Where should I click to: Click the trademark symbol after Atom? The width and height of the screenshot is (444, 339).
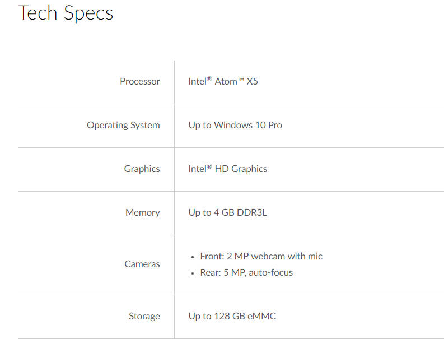pyautogui.click(x=240, y=79)
